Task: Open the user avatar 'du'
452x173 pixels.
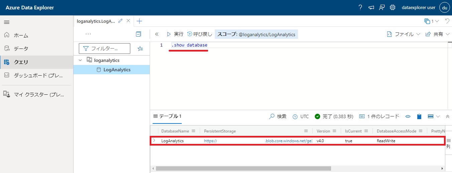Action: click(x=444, y=8)
